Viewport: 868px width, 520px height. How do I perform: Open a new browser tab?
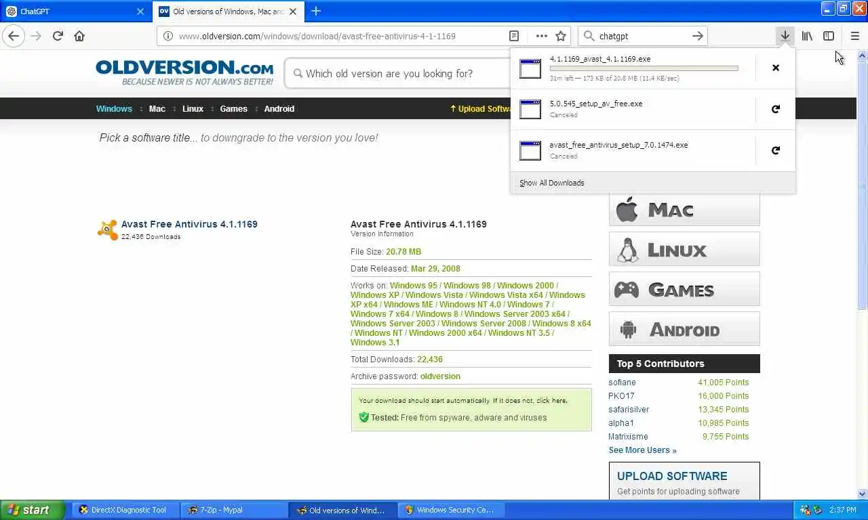coord(316,11)
